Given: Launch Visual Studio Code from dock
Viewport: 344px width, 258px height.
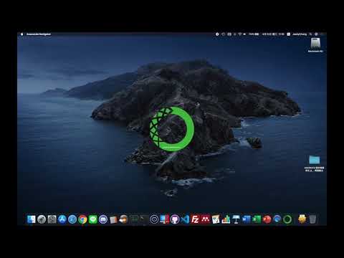Looking at the screenshot, I should coord(185,219).
